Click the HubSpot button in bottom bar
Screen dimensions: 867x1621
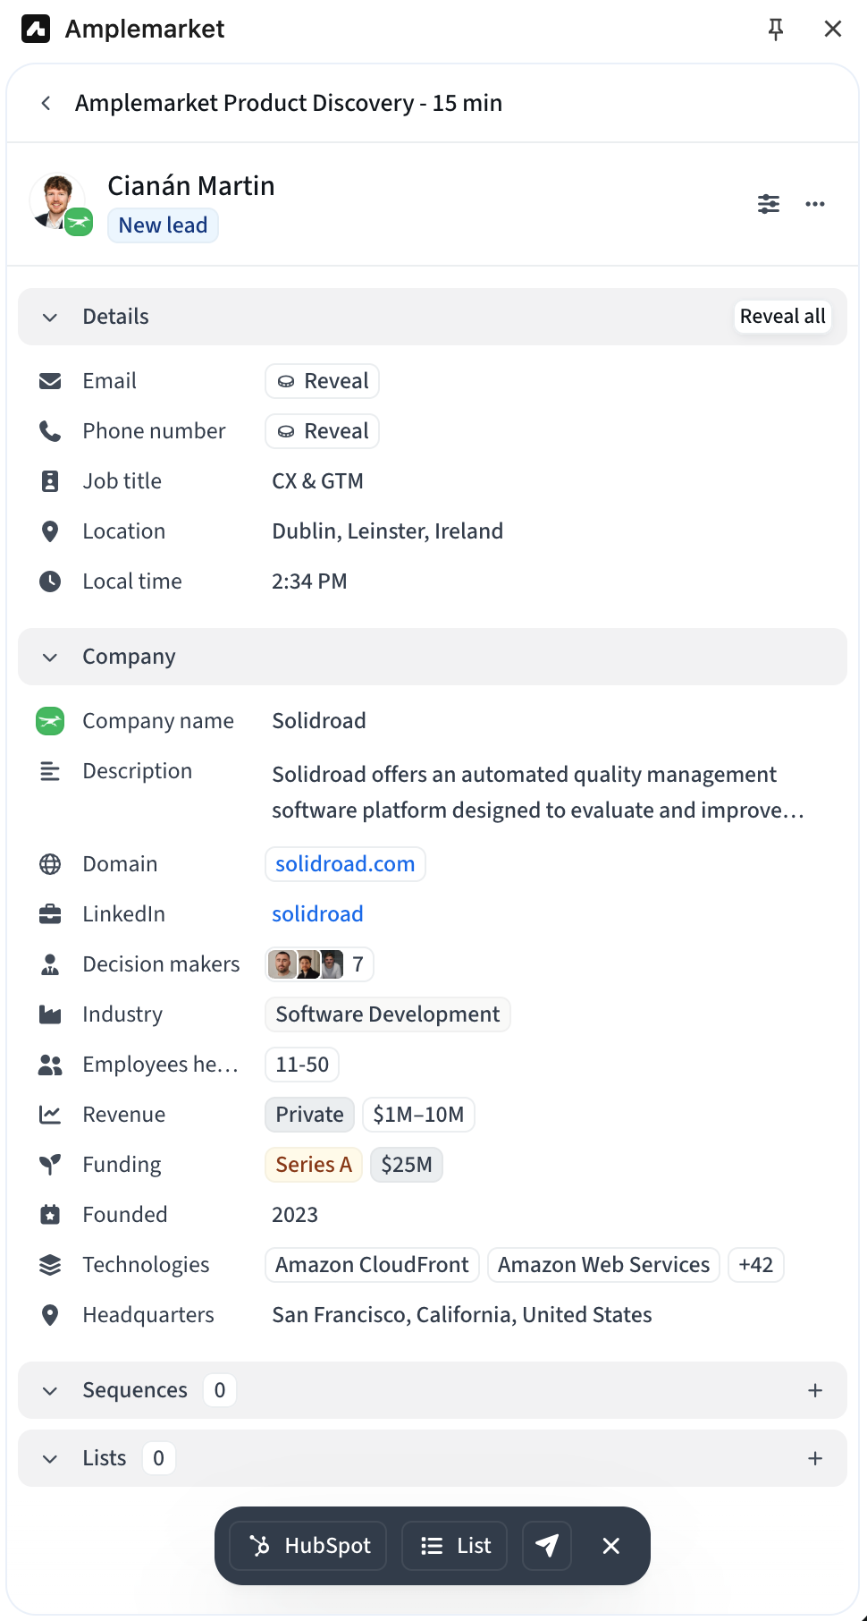[308, 1546]
